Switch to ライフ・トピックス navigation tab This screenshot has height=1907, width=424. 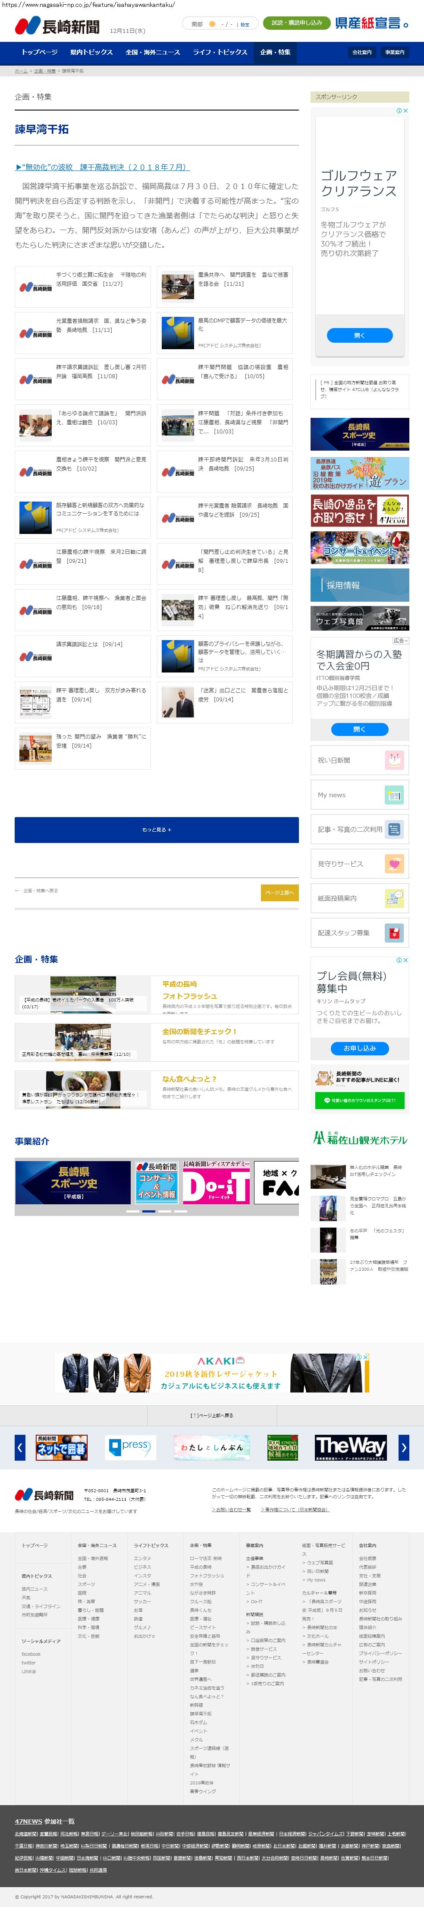(x=220, y=53)
